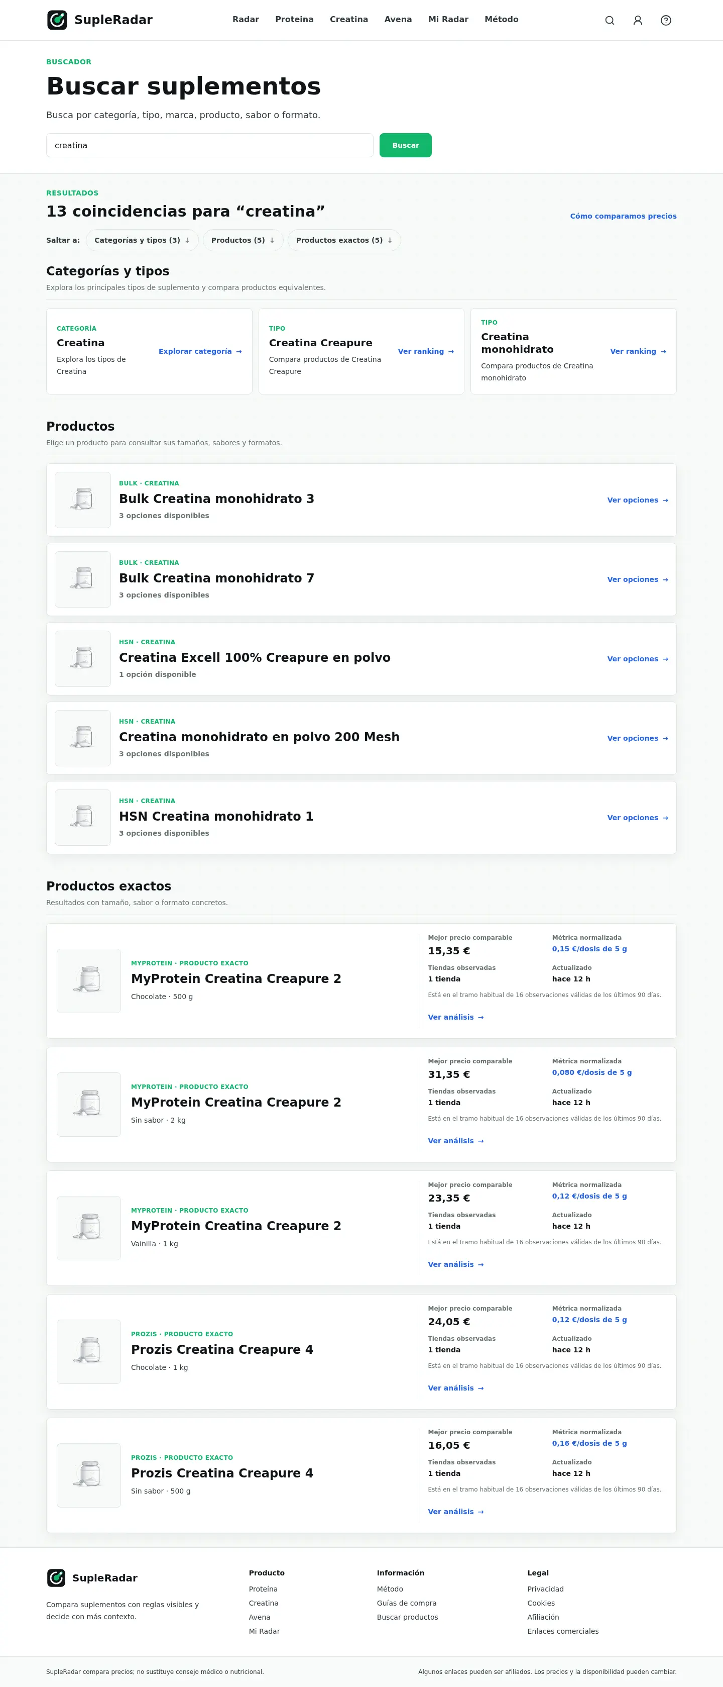Jump to Categorías y tipos (3) section
Viewport: 723px width, 1687px height.
click(x=141, y=240)
